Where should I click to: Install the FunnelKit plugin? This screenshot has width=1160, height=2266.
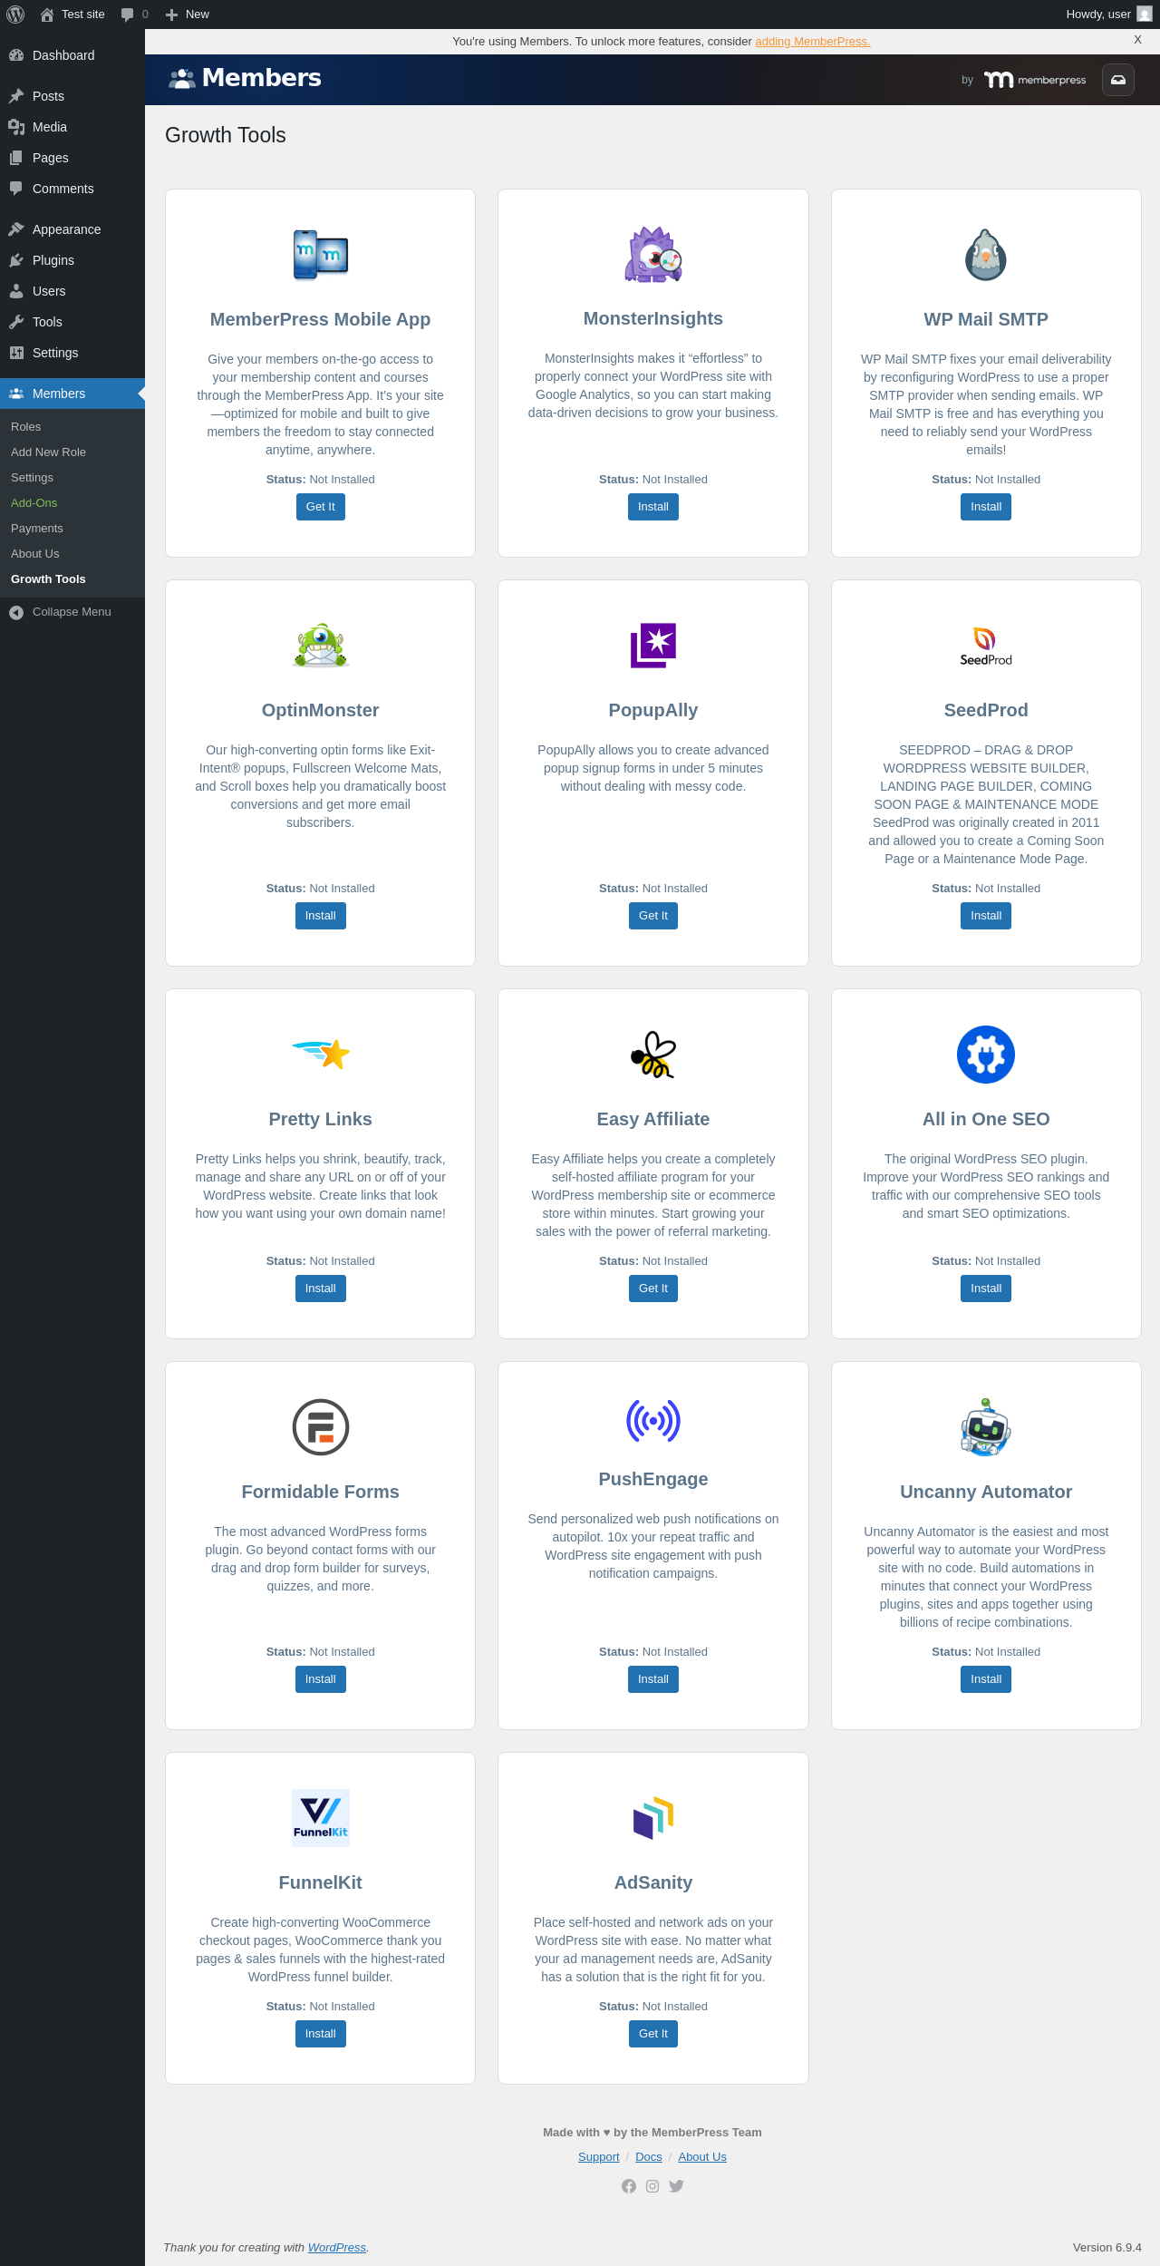coord(321,2034)
